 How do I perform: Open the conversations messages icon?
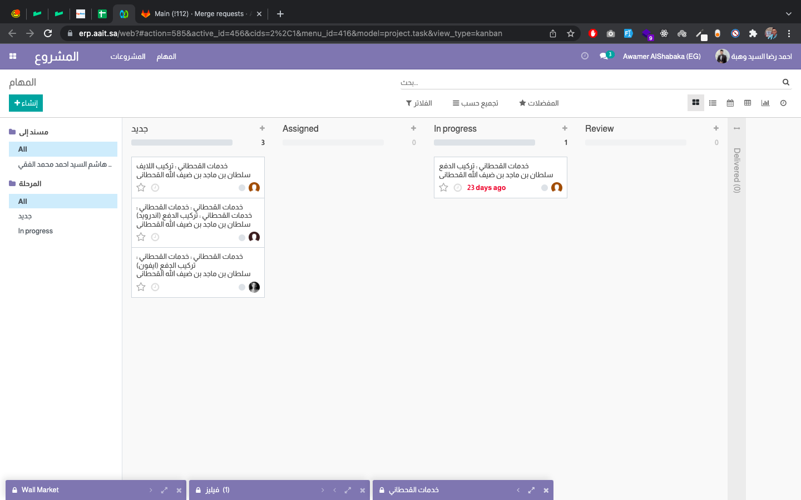(604, 56)
